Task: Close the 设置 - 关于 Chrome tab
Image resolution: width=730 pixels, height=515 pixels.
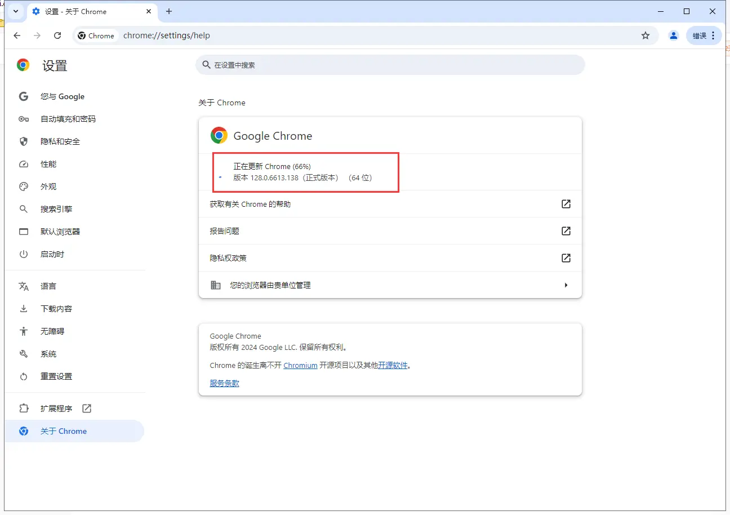Action: (x=150, y=11)
